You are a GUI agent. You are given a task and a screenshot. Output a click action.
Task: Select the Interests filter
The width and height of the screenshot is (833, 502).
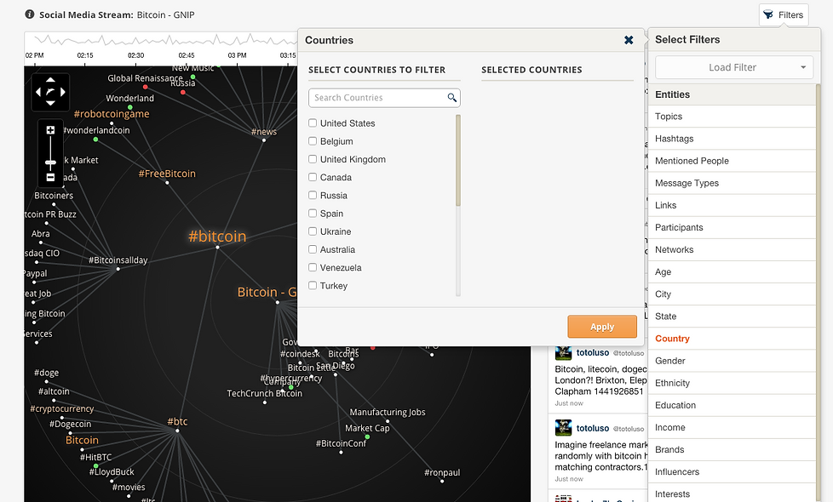(732, 494)
